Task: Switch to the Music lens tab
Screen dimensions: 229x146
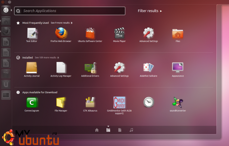Action: 131,130
